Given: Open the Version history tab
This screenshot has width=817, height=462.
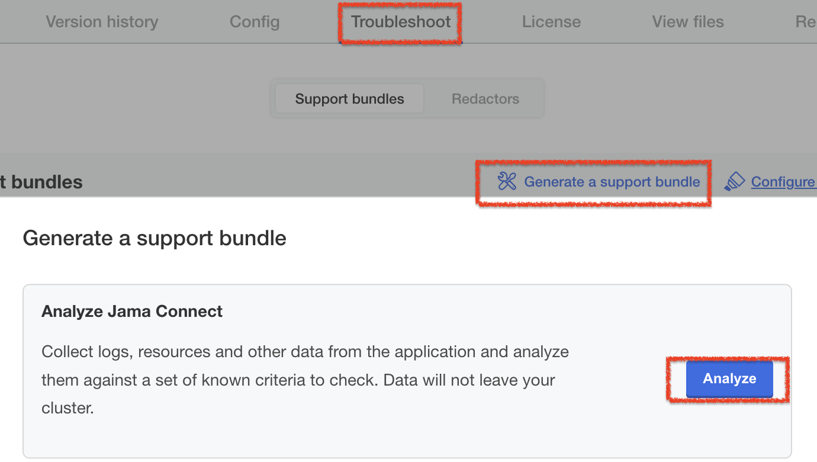Looking at the screenshot, I should coord(102,22).
